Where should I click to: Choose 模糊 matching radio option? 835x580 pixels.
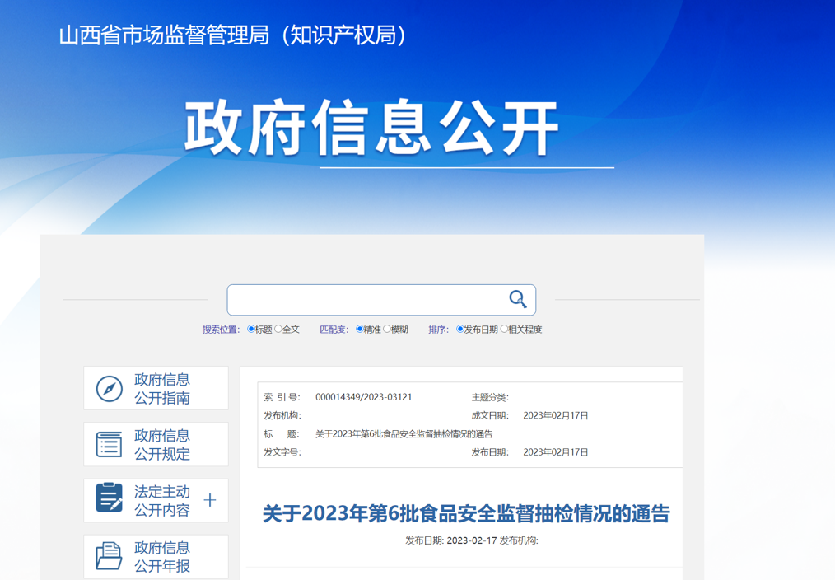(x=387, y=330)
